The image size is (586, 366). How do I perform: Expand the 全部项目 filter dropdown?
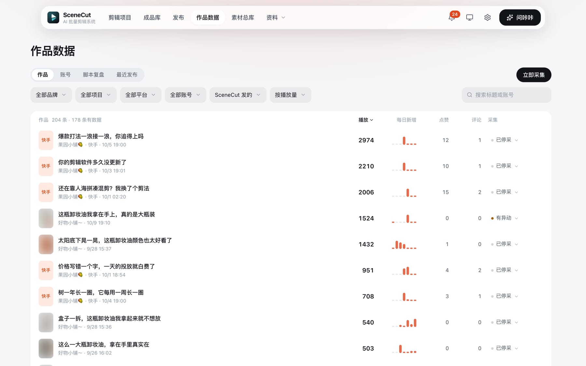pyautogui.click(x=96, y=95)
